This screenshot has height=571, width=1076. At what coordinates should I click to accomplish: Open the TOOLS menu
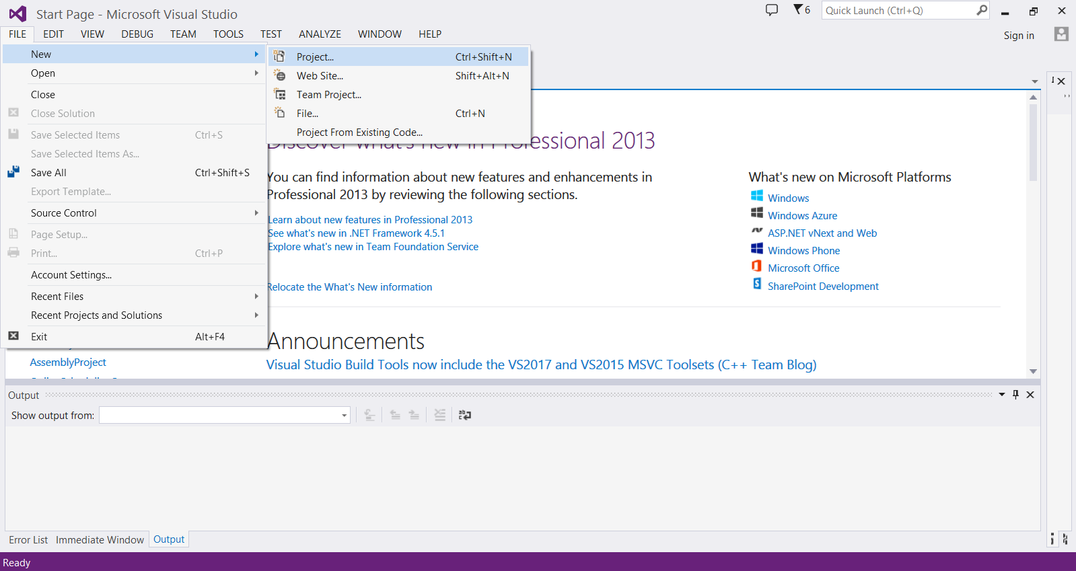tap(228, 34)
